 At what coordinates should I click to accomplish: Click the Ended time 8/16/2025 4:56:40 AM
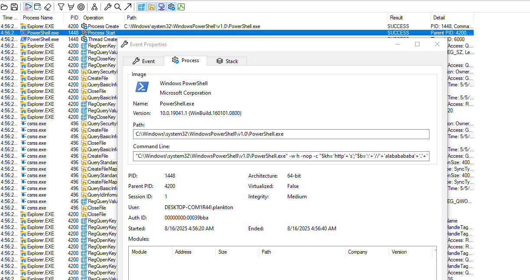pyautogui.click(x=312, y=229)
